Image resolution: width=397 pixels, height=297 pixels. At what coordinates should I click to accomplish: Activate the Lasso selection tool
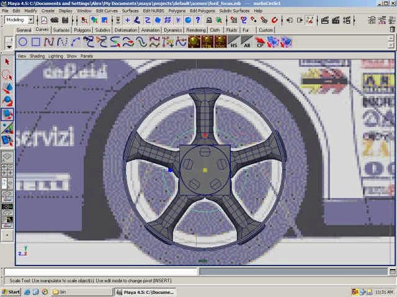point(7,74)
